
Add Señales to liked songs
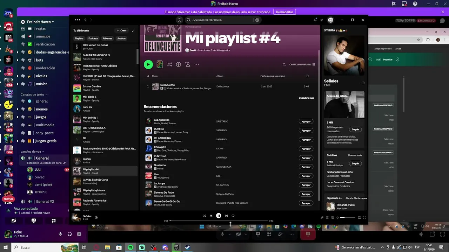[96, 217]
